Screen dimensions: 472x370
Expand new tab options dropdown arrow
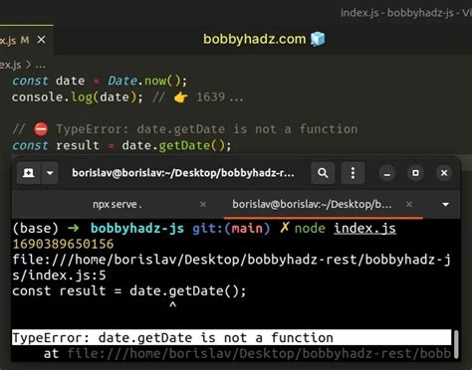pos(50,173)
